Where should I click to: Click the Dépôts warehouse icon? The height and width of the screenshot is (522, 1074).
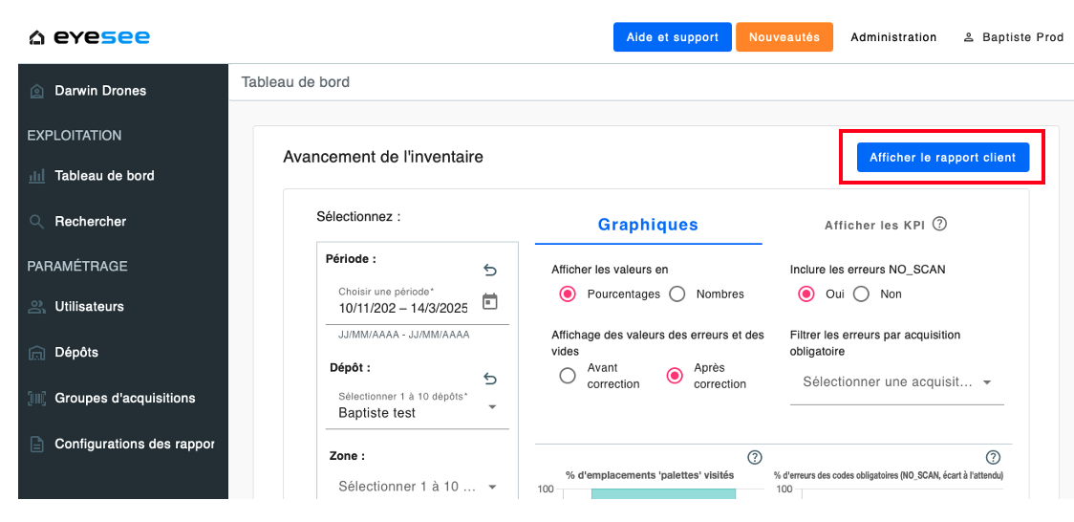[x=36, y=353]
